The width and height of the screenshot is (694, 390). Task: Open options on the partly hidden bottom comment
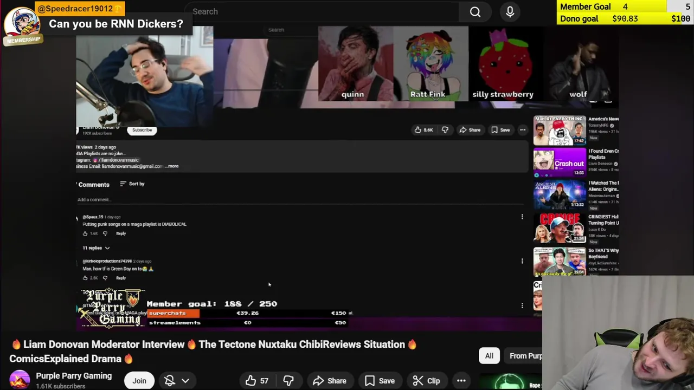pos(522,305)
